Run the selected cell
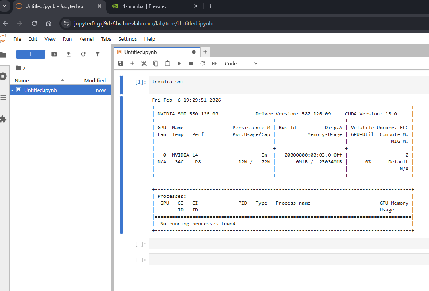Image resolution: width=429 pixels, height=291 pixels. point(179,63)
